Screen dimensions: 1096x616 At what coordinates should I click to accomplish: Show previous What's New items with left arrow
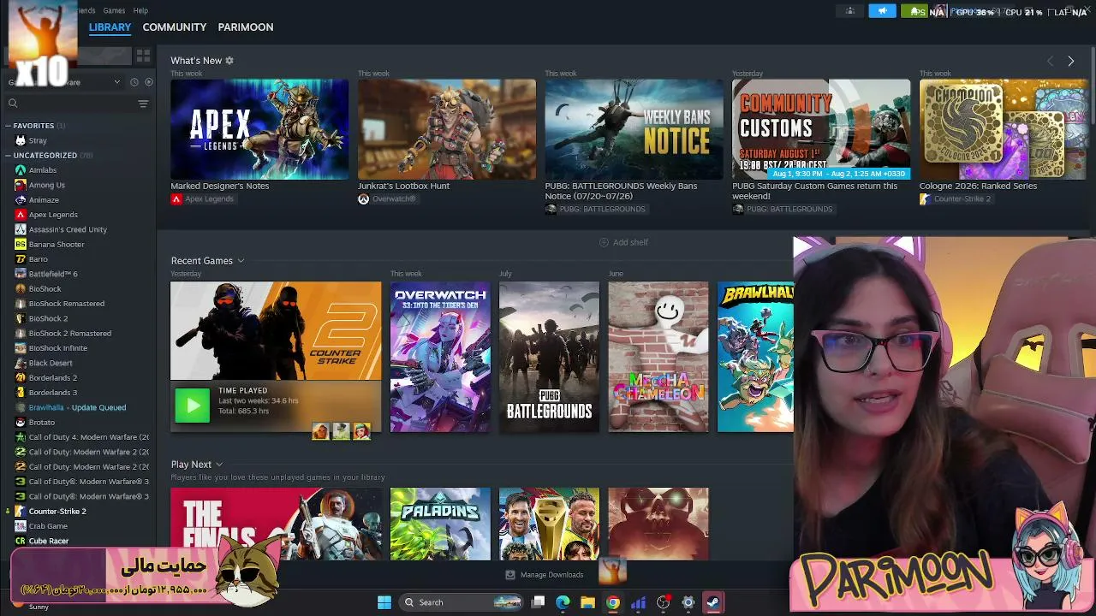[x=1050, y=61]
